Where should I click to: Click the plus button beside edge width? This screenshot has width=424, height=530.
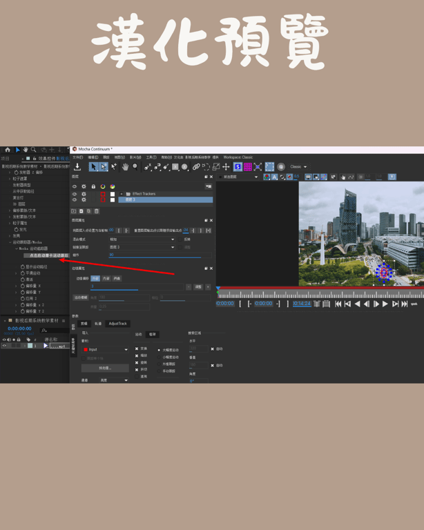[x=208, y=287]
